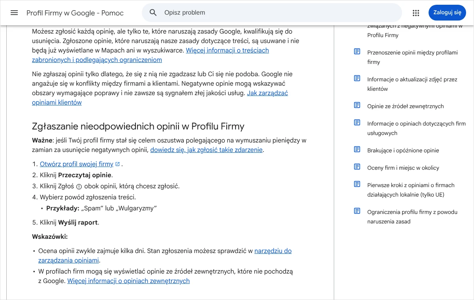Click the document icon beside Ograniczenia profilu firmy

(357, 211)
